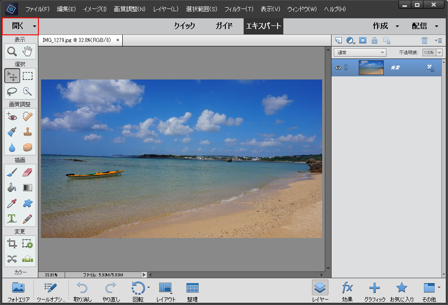
Task: Click the 背景 layer thumbnail
Action: point(371,67)
